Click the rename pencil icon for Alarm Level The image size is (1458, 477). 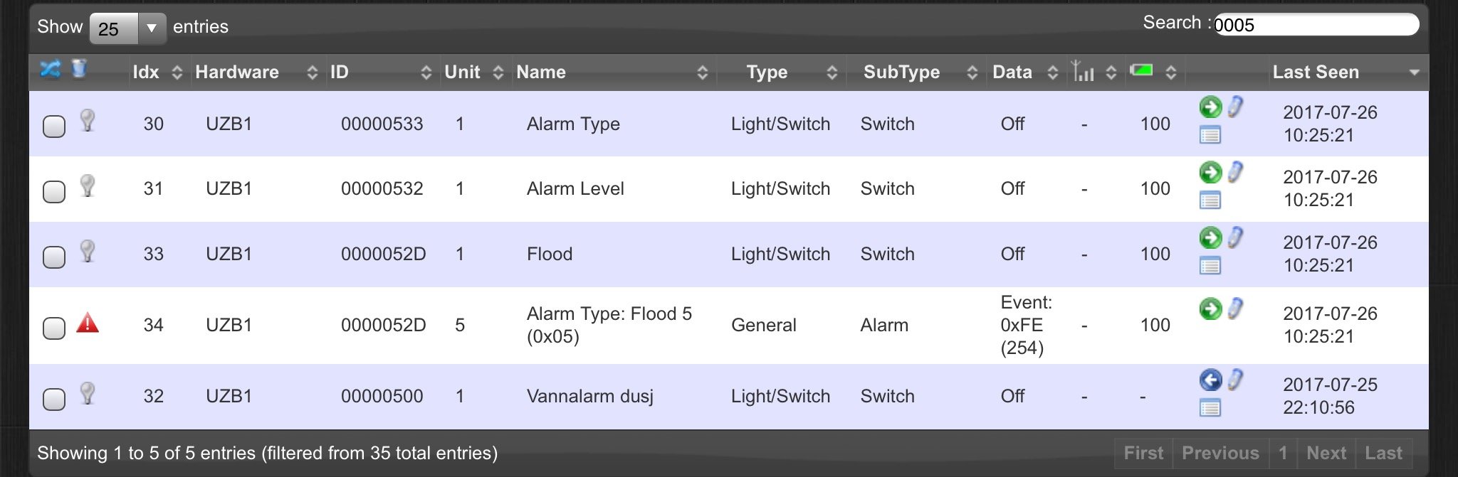pyautogui.click(x=1235, y=172)
